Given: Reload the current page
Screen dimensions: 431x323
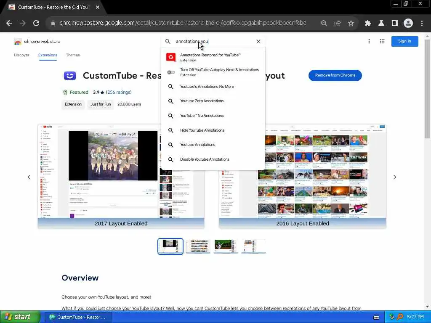Looking at the screenshot, I should [x=36, y=23].
